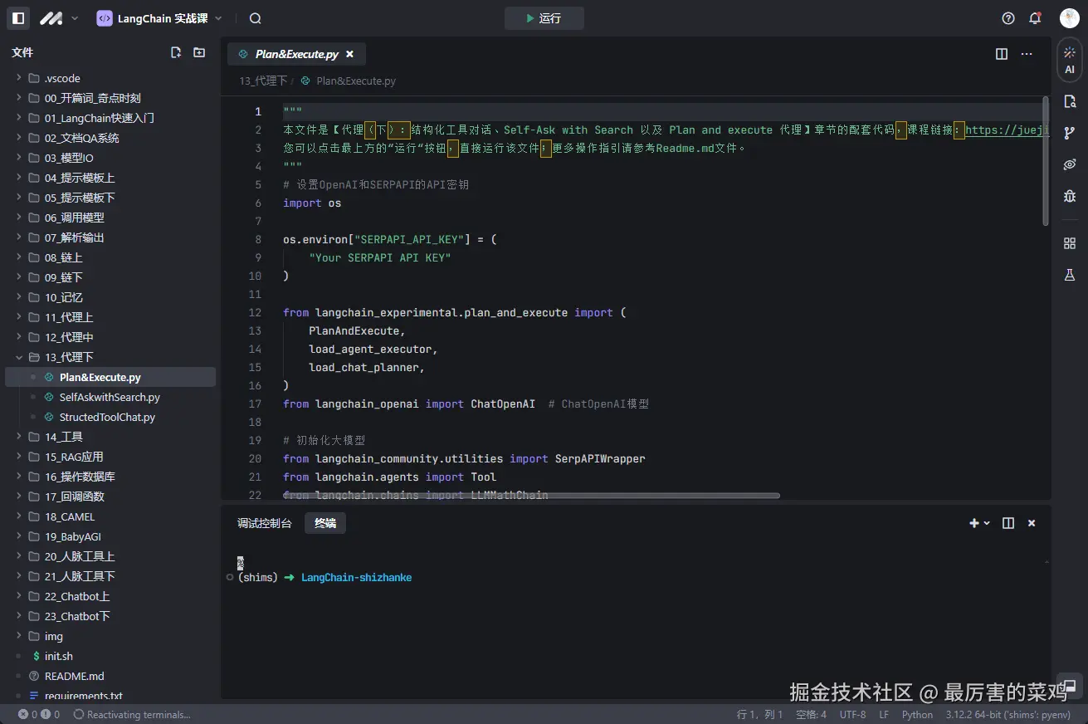Viewport: 1088px width, 724px height.
Task: Collapse the 13_代理下 folder
Action: (x=19, y=357)
